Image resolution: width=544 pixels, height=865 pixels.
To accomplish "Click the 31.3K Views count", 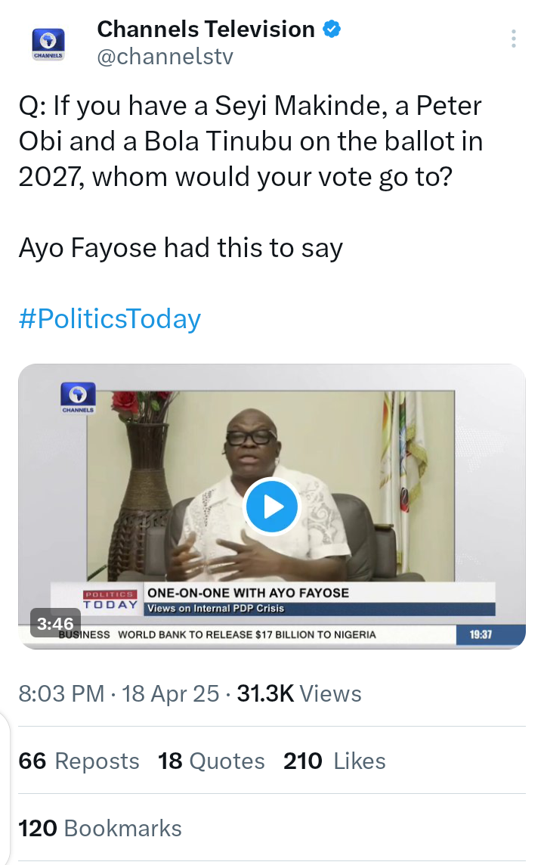I will (x=299, y=693).
